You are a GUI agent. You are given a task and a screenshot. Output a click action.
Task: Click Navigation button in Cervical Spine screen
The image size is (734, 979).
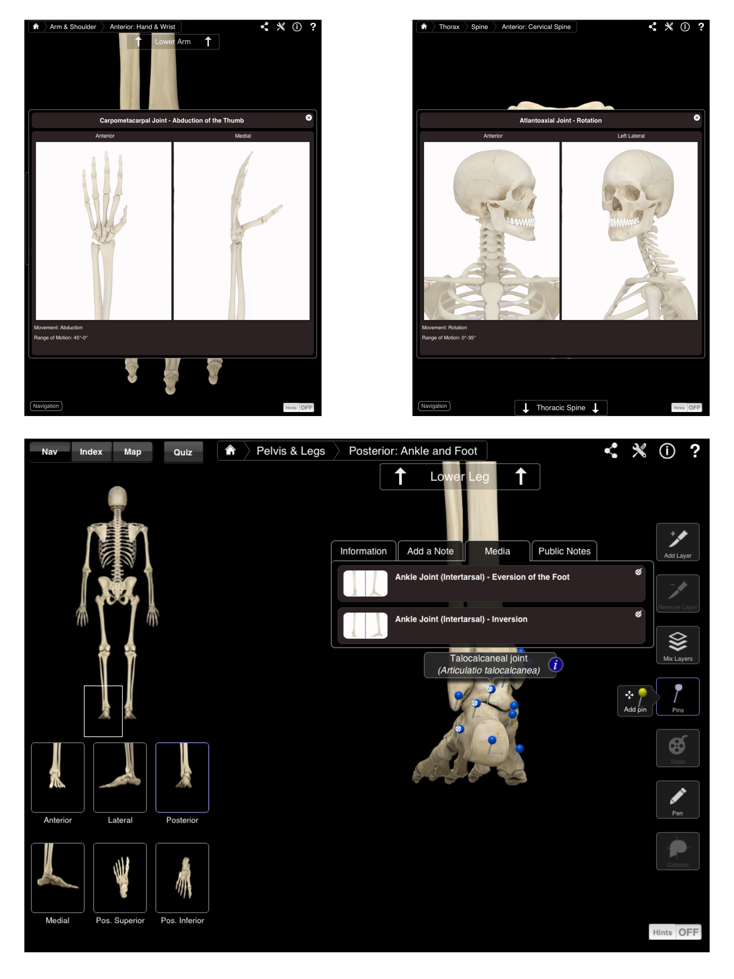pos(434,406)
